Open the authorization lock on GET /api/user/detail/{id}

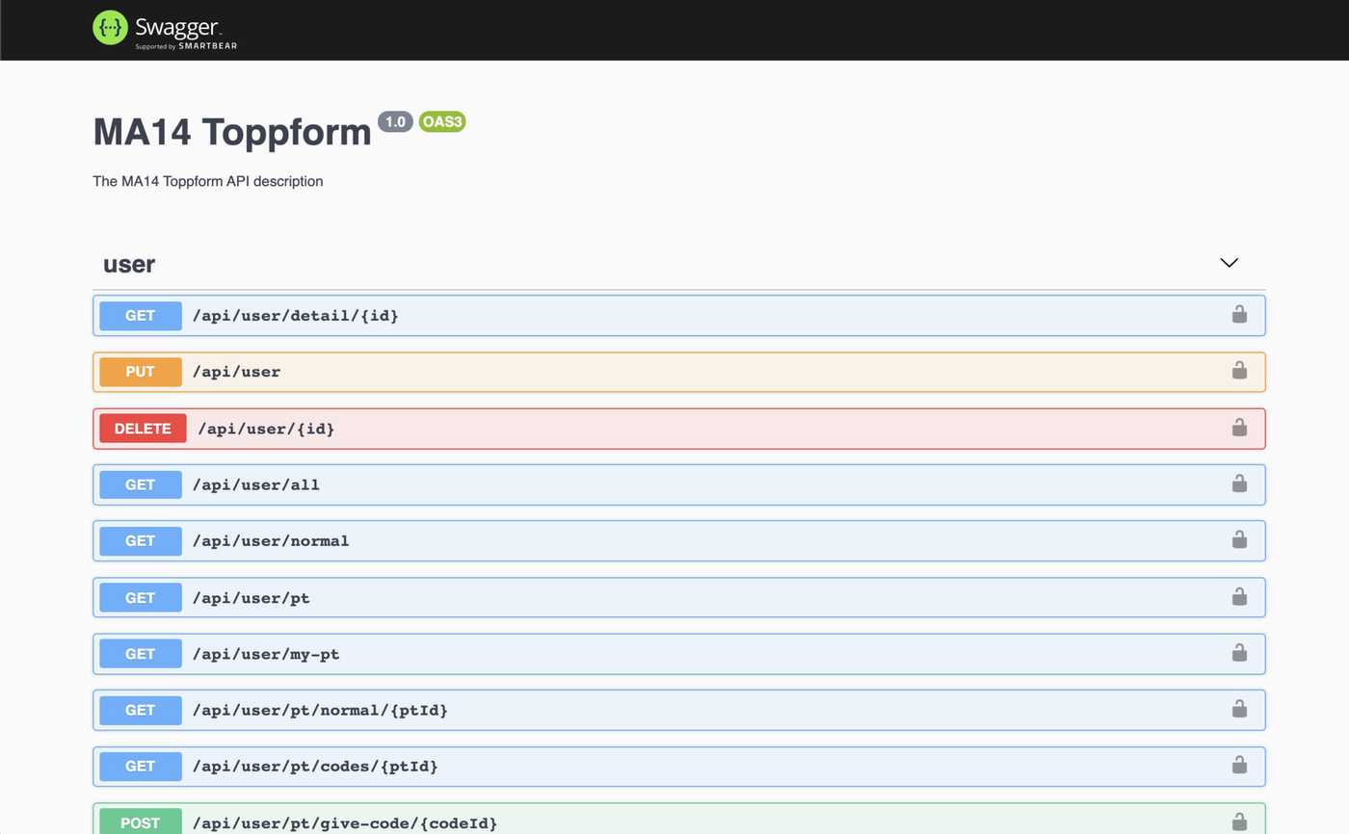[1239, 314]
